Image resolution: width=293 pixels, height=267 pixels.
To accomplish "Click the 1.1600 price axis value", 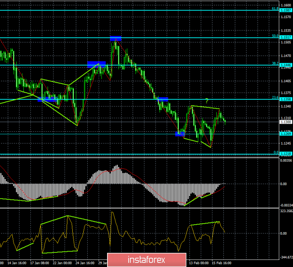I will click(x=286, y=5).
